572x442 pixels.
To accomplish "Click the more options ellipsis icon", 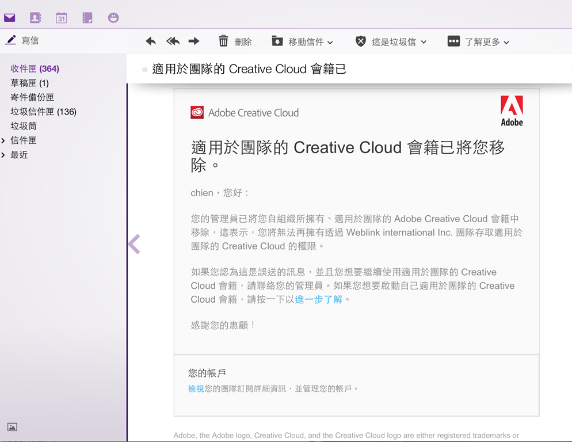I will (453, 41).
